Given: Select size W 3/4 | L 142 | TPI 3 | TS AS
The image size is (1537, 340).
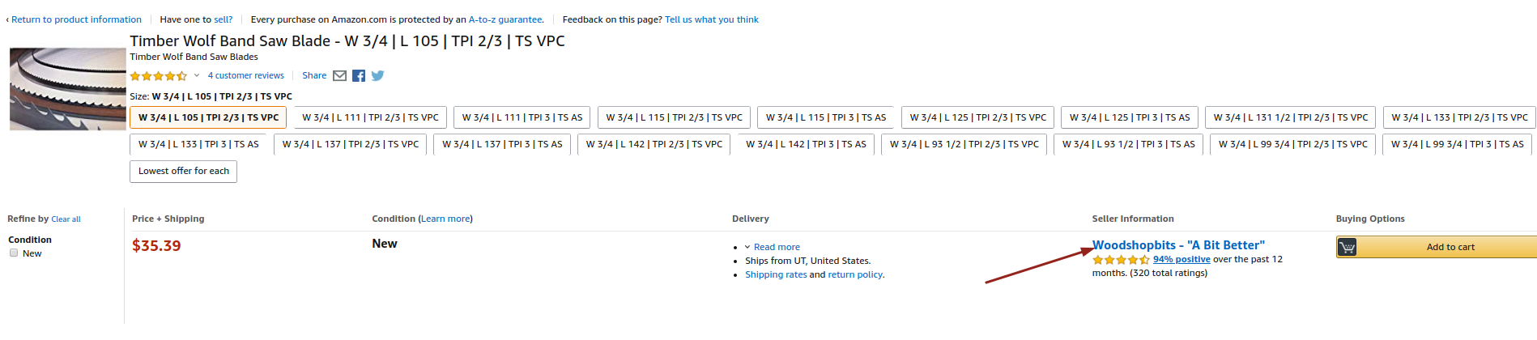Looking at the screenshot, I should point(806,144).
